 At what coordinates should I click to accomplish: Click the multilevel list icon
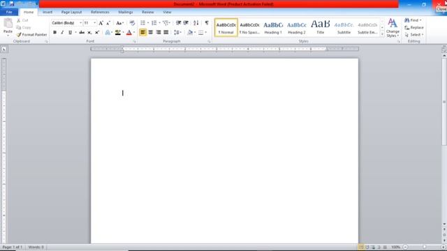[x=166, y=23]
